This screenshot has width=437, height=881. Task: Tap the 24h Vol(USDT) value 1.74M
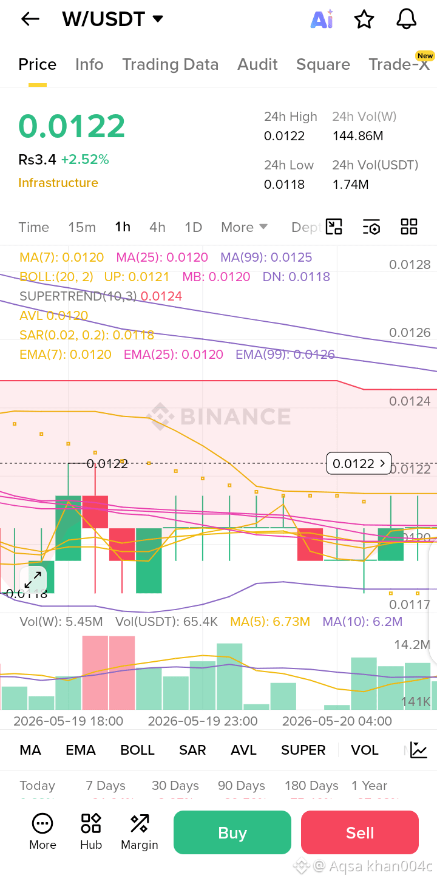(350, 185)
